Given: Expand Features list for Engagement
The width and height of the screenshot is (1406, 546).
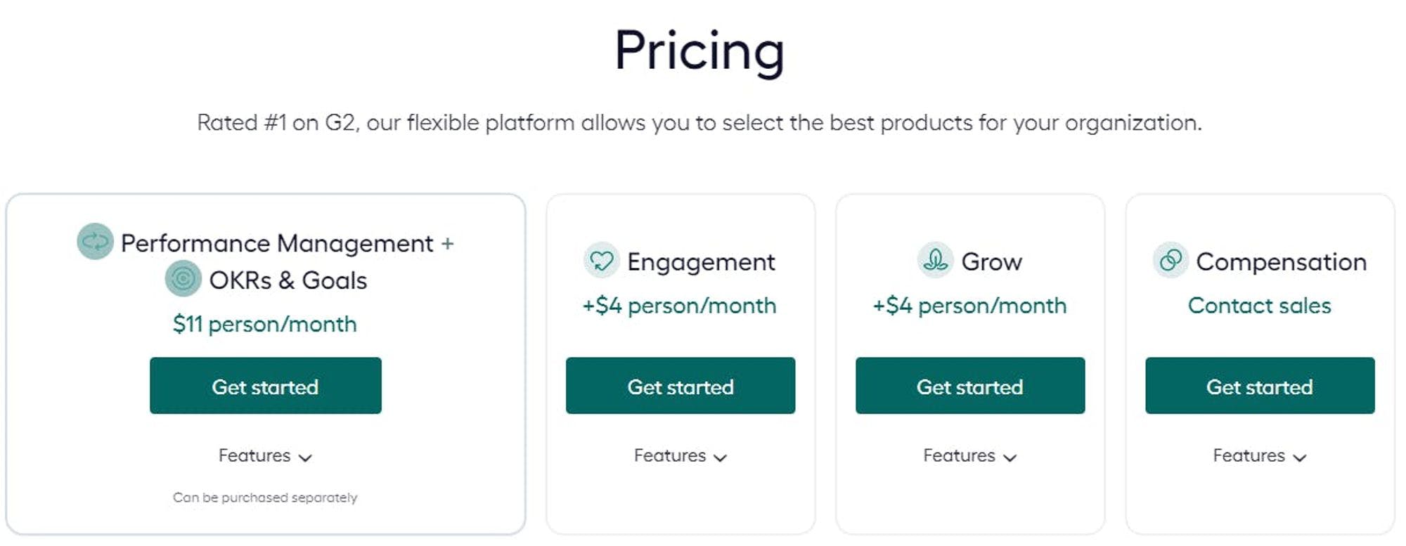Looking at the screenshot, I should pyautogui.click(x=681, y=456).
